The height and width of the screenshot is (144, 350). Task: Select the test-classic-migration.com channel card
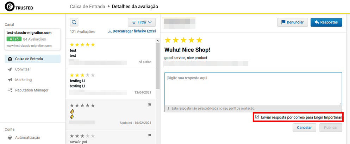[33, 39]
